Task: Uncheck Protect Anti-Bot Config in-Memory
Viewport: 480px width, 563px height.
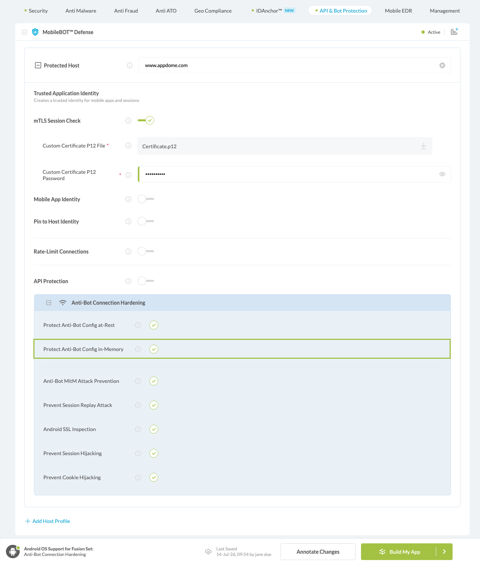Action: [x=154, y=349]
